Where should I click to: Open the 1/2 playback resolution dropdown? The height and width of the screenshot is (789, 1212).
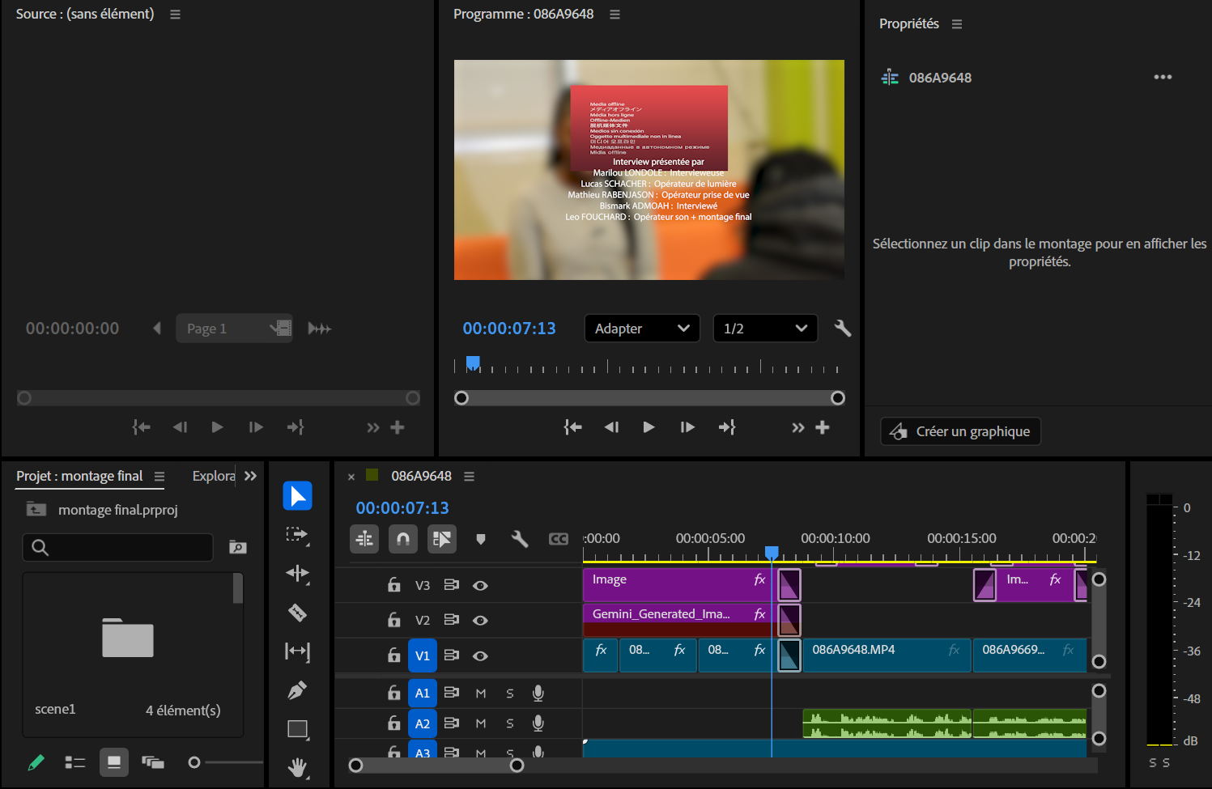coord(764,328)
